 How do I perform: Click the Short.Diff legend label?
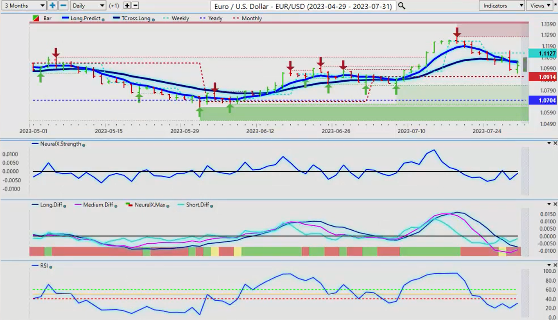(198, 205)
